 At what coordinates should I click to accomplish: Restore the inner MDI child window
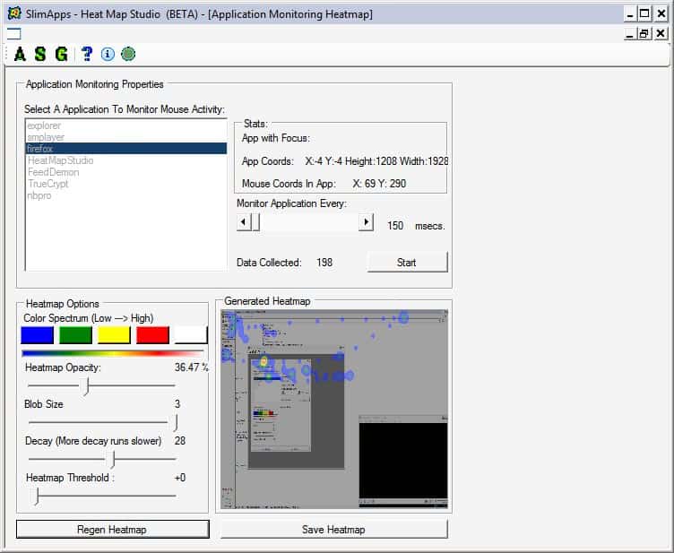coord(644,33)
